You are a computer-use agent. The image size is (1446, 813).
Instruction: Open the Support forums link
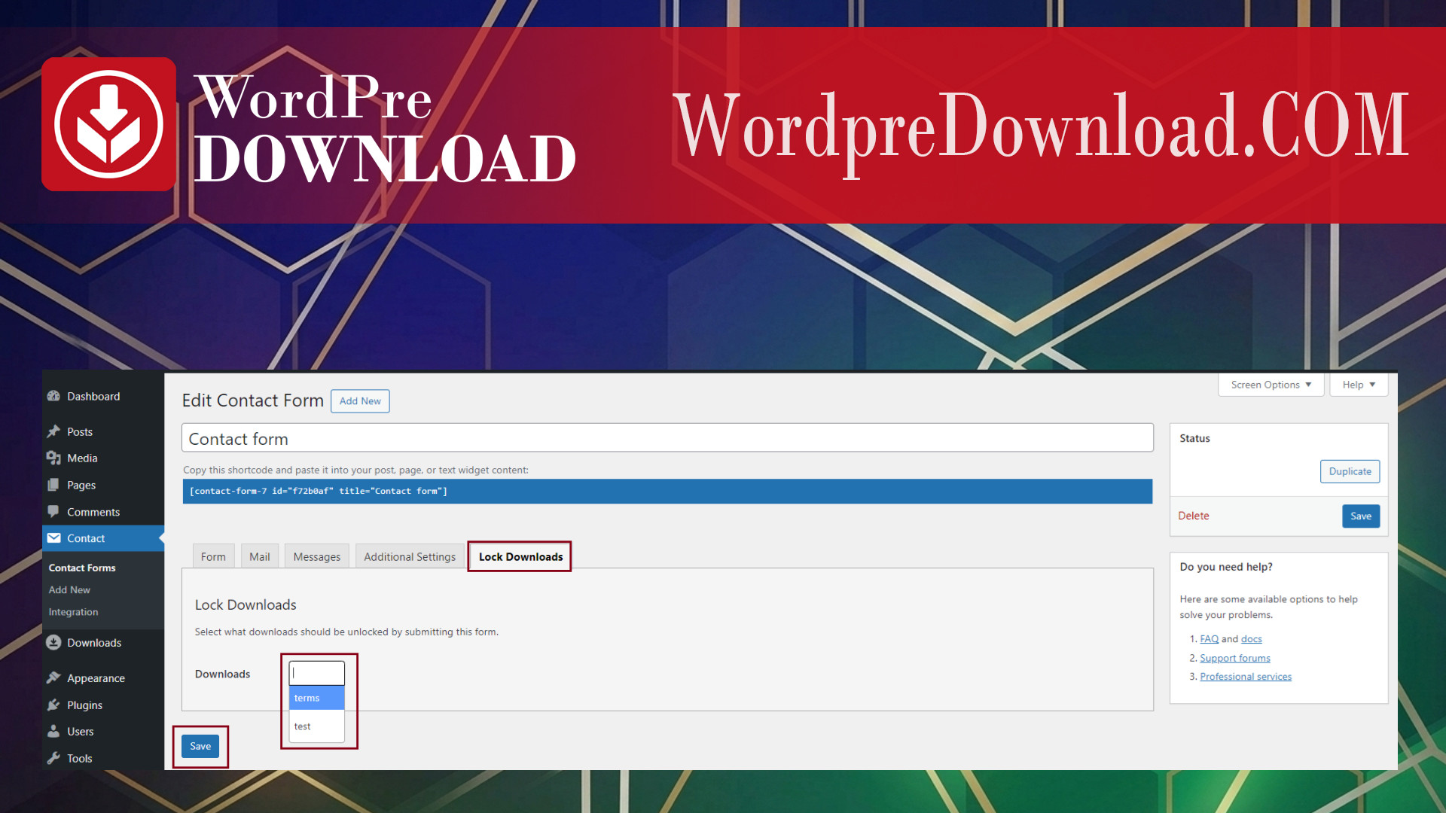pos(1235,658)
